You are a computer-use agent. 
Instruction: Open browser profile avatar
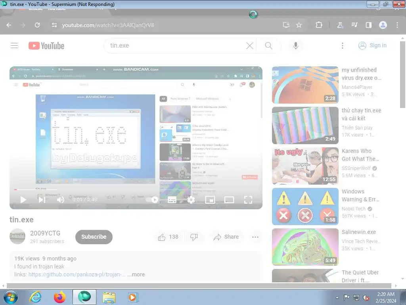tap(383, 25)
